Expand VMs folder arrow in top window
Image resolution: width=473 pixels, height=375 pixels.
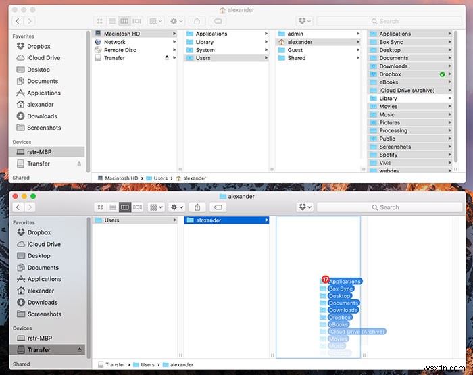pyautogui.click(x=449, y=163)
